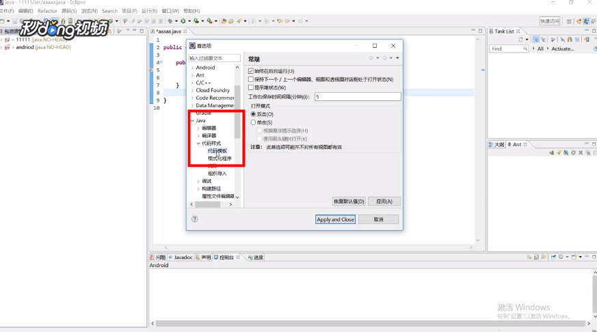
Task: Open New Task dropdown arrow in Task List
Action: point(527,40)
